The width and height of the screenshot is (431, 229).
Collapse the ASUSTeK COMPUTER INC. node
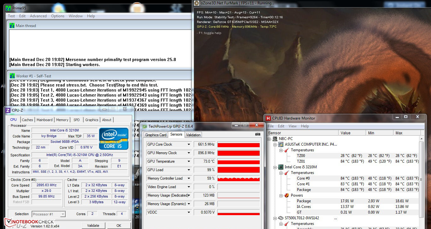[x=275, y=144]
